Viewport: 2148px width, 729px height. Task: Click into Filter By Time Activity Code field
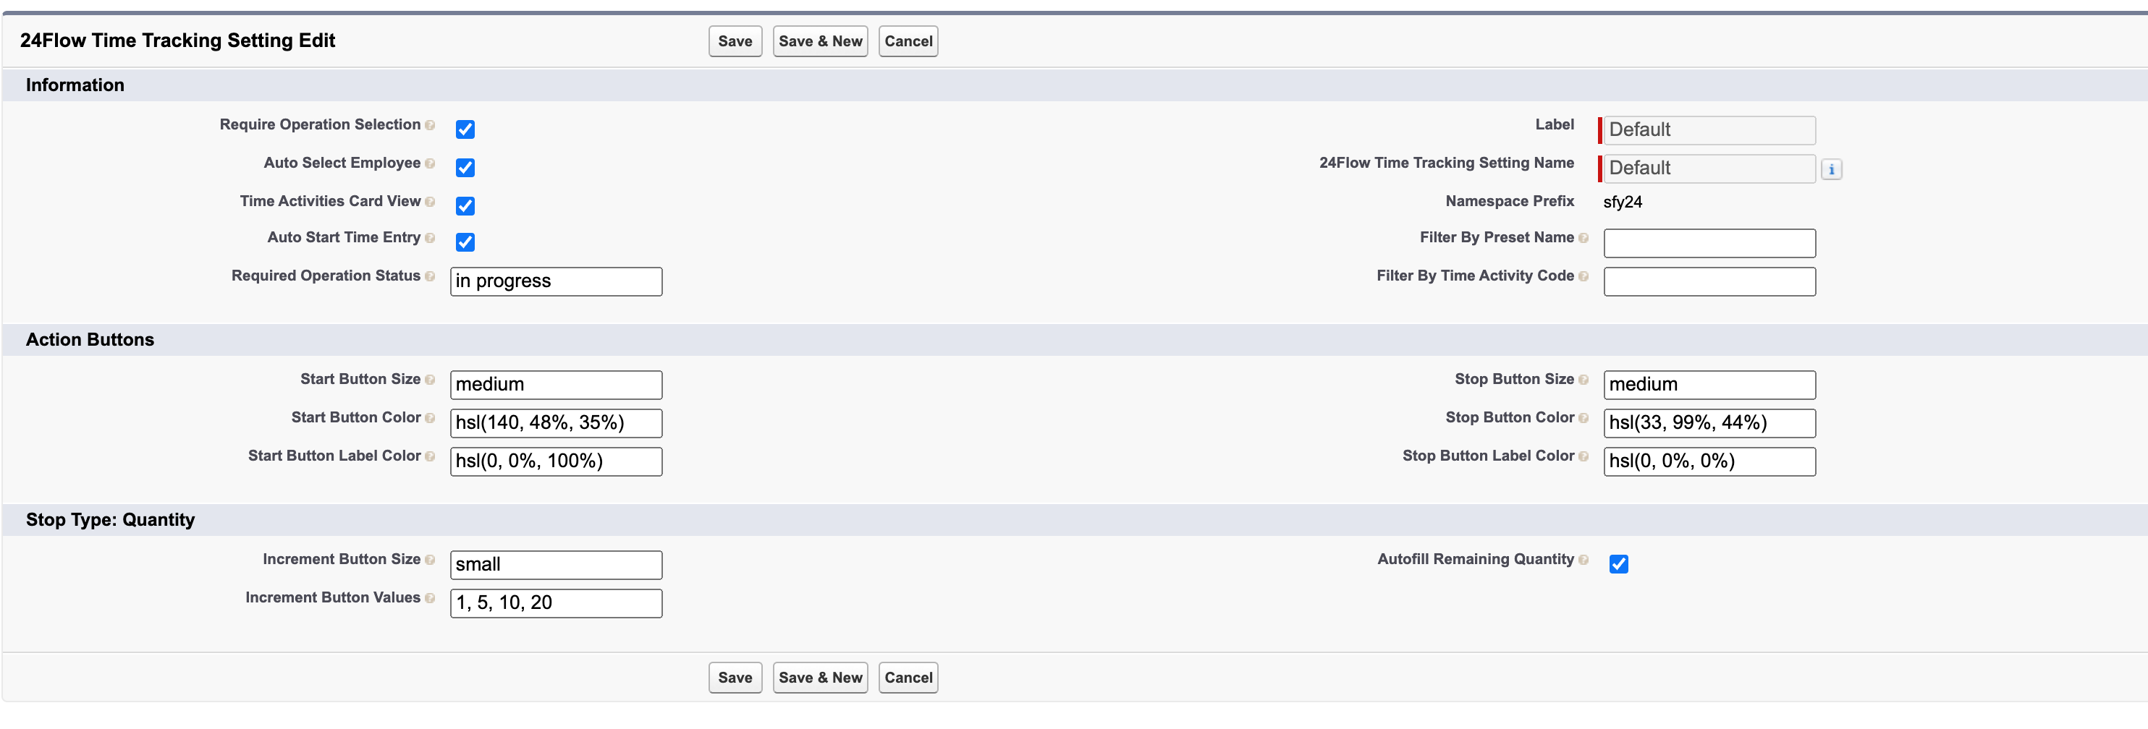(x=1709, y=281)
